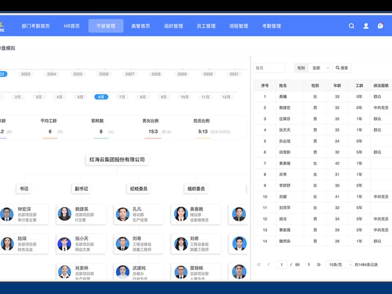
Task: Click the 副书记 position node
Action: [81, 189]
